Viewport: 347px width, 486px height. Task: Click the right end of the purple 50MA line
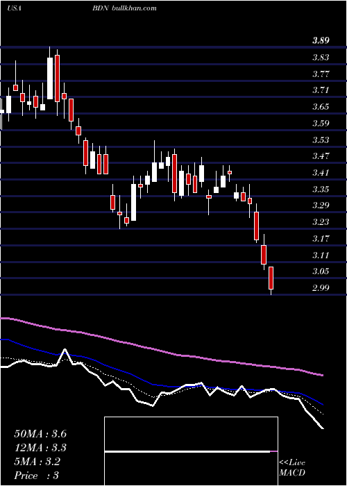(x=323, y=375)
